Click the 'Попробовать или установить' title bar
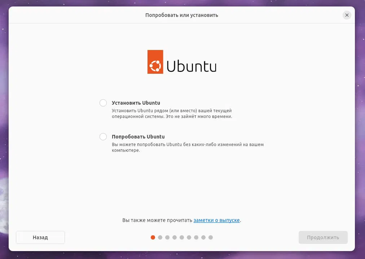 click(182, 15)
